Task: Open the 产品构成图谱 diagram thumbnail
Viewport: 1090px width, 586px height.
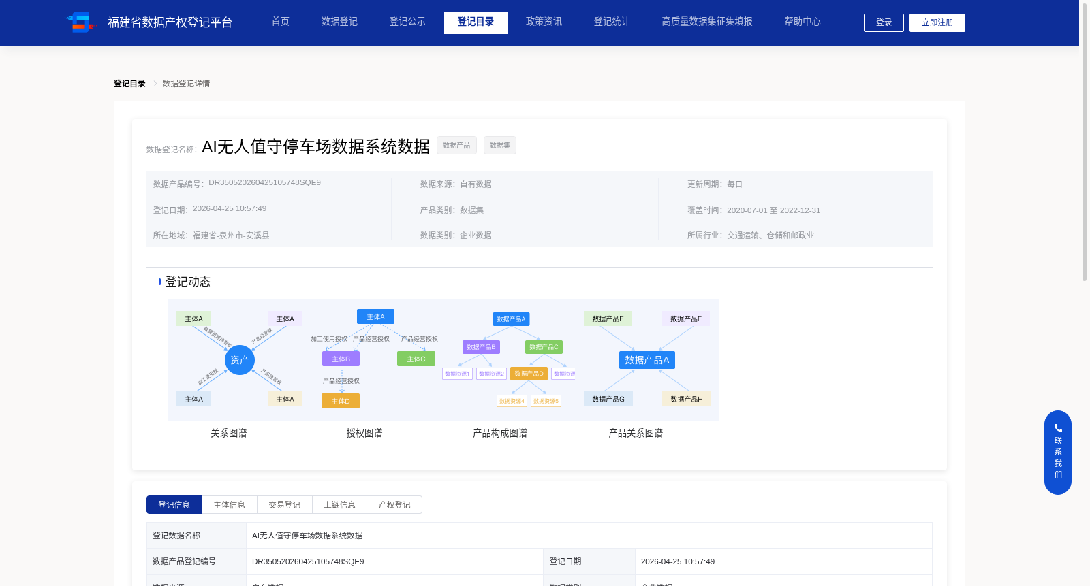Action: (509, 359)
